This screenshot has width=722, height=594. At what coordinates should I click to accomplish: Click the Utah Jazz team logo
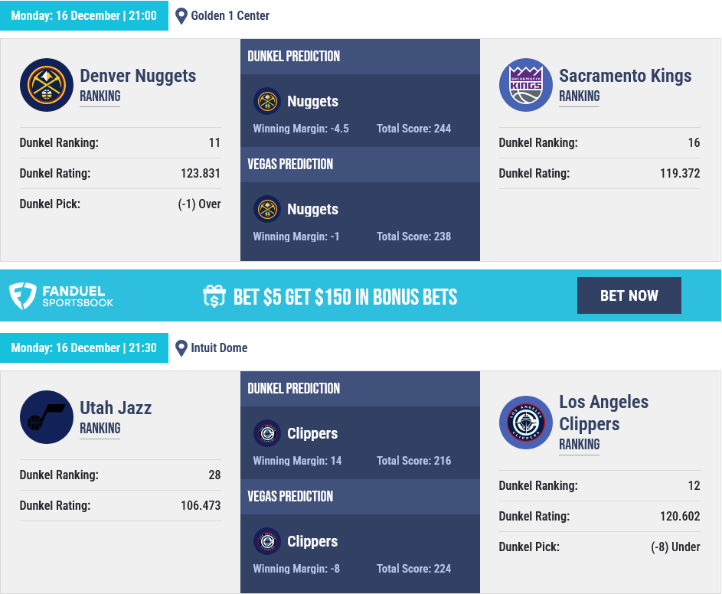(x=47, y=417)
